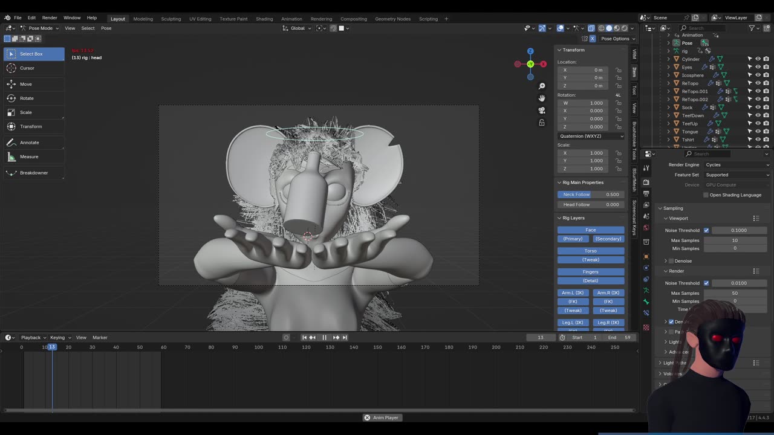Enable the Open Shading Language checkbox
Screen dimensions: 774x435
(706, 195)
